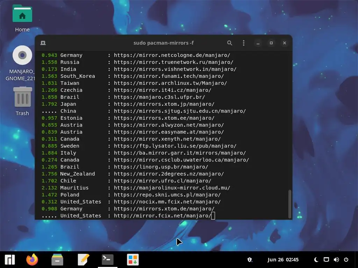Switch to the Terminal taskbar icon
Viewport: 358px width, 268px height.
[108, 260]
